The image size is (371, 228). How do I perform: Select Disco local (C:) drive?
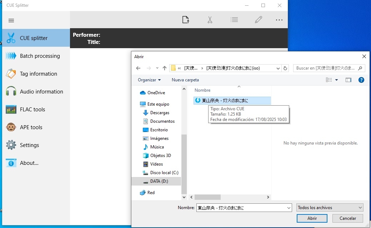pyautogui.click(x=164, y=172)
